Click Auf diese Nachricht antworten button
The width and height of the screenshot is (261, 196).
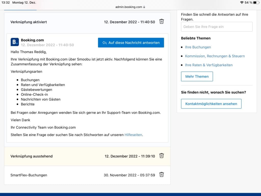[x=131, y=43]
